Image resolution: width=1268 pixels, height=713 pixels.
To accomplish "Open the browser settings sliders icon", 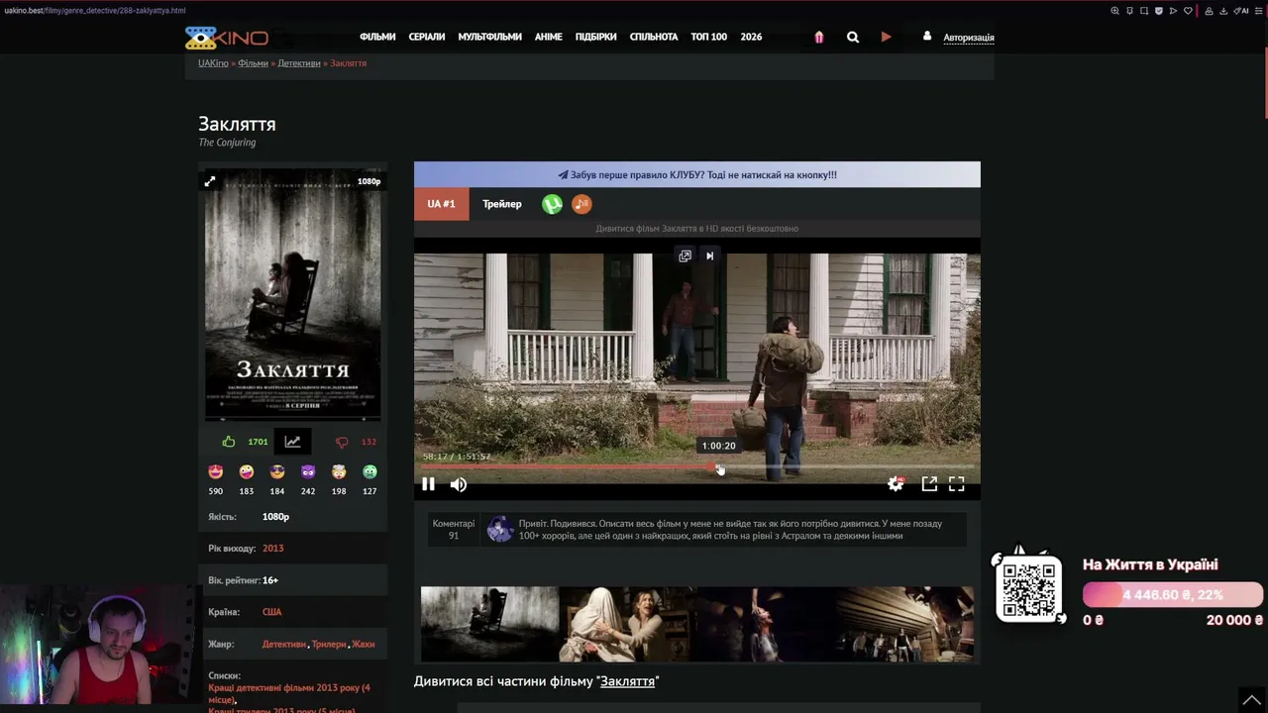I will coord(1257,11).
